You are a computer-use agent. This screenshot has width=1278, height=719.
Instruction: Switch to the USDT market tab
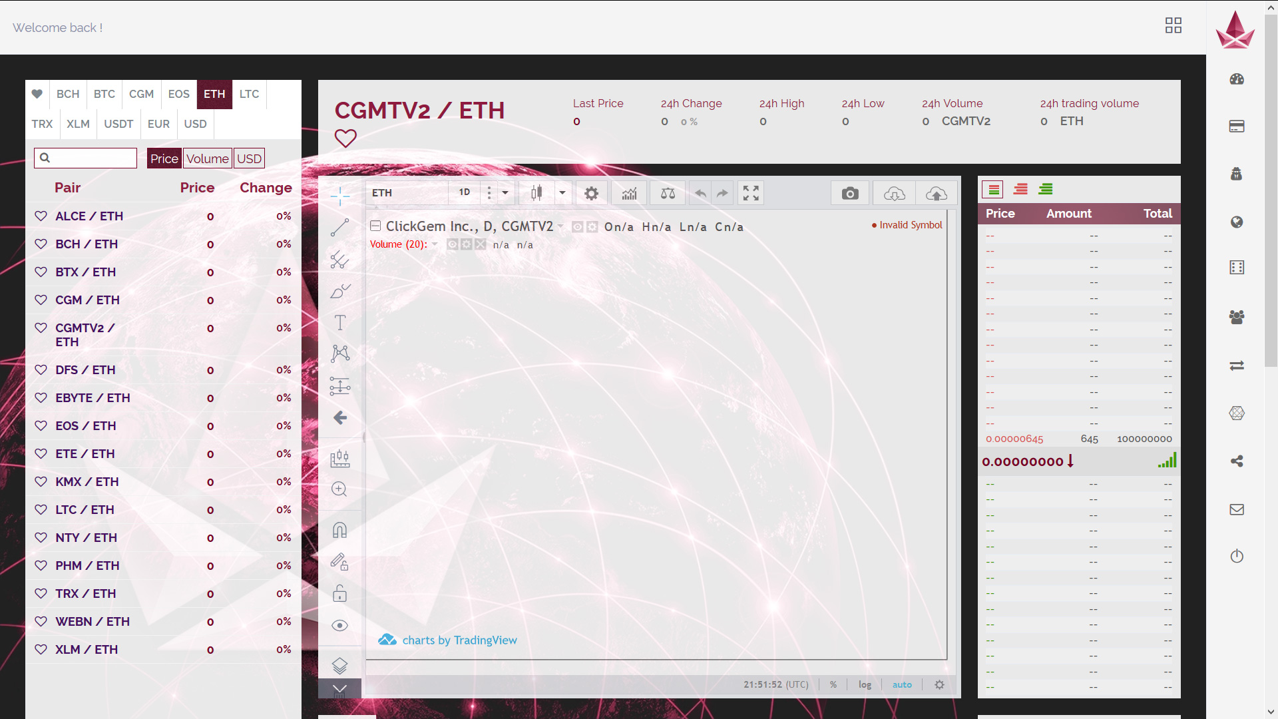(118, 124)
